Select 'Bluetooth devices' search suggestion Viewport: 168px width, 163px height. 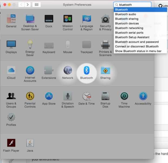click(x=140, y=24)
